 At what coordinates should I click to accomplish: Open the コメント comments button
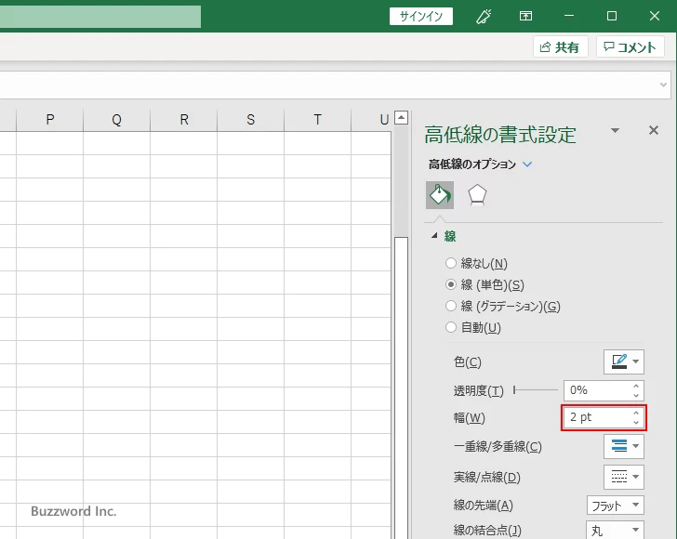(631, 47)
